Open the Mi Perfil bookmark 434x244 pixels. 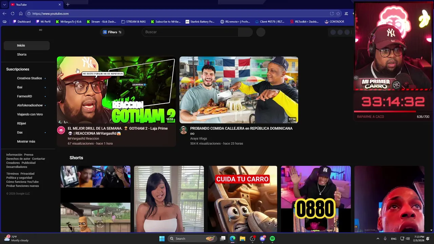(43, 22)
